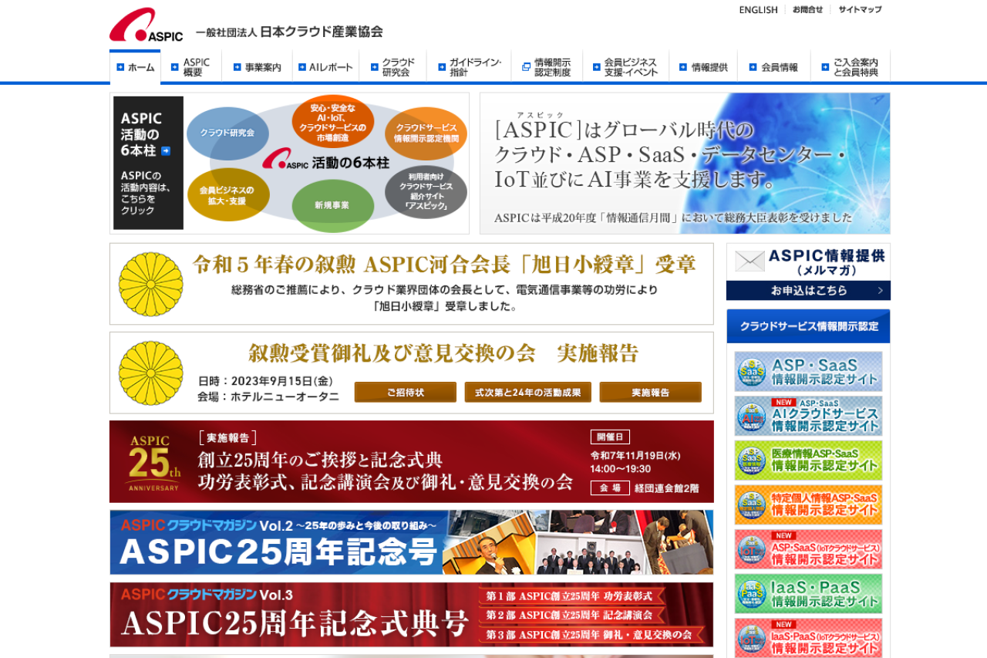This screenshot has width=987, height=658.
Task: Open the AIクラウドサービス 情報開示認定サイト badge
Action: [x=808, y=417]
